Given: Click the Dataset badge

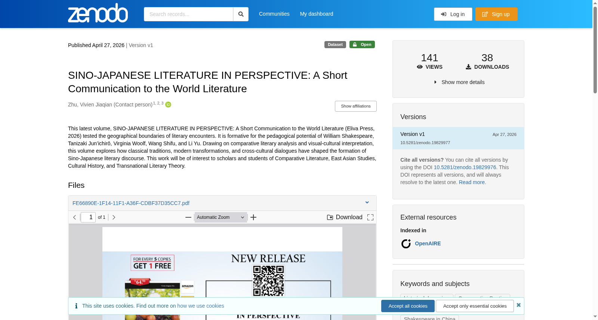Looking at the screenshot, I should [x=335, y=44].
